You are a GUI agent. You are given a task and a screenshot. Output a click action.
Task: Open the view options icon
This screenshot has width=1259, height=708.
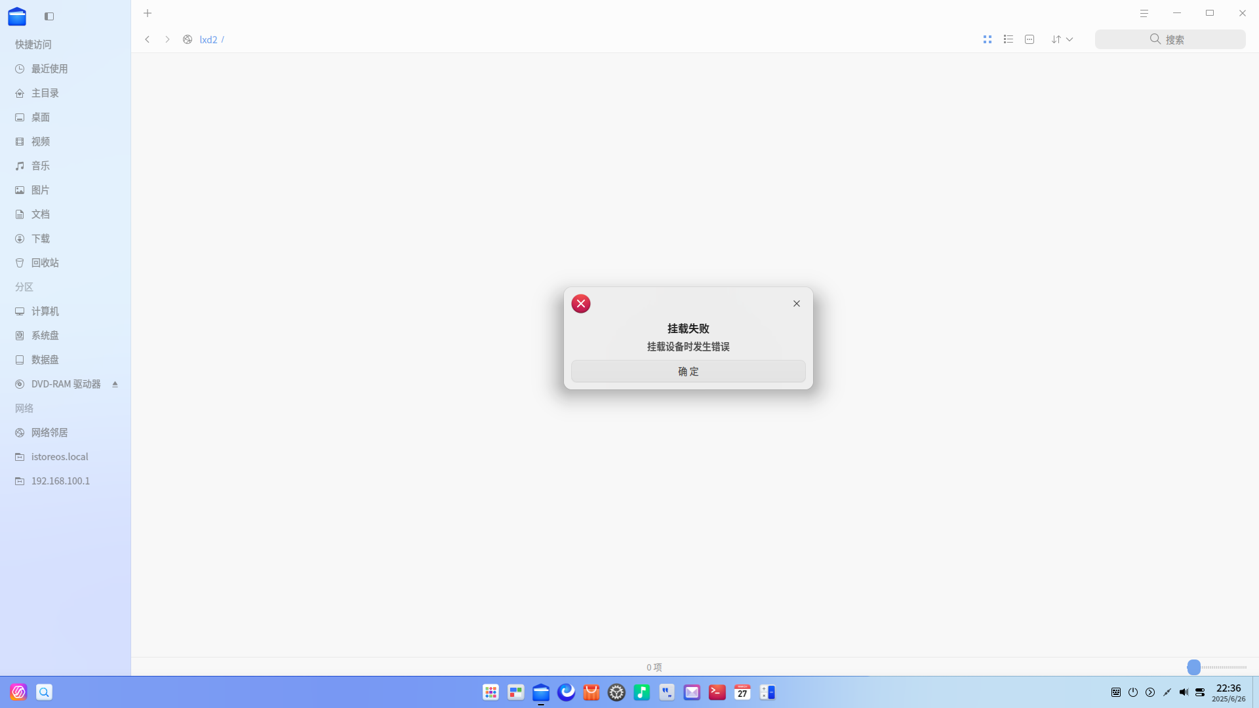(x=1029, y=39)
